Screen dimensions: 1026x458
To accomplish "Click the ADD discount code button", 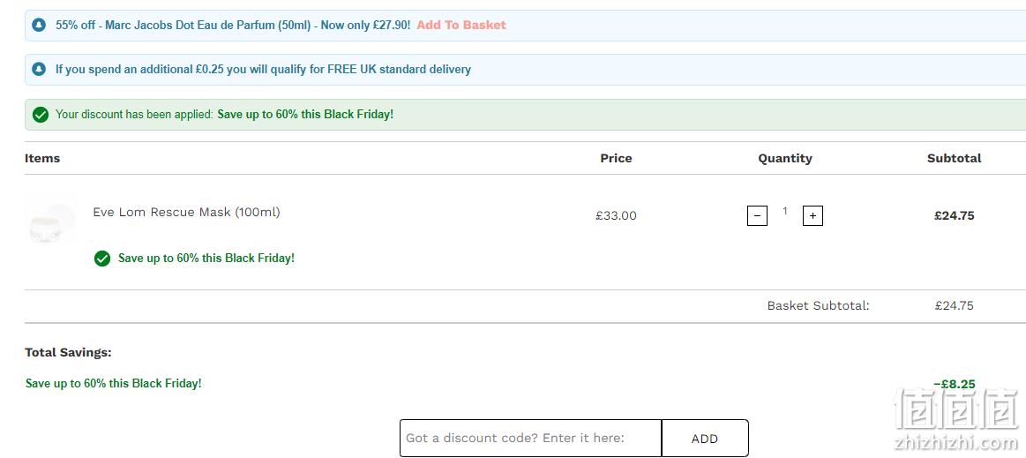I will pyautogui.click(x=705, y=439).
